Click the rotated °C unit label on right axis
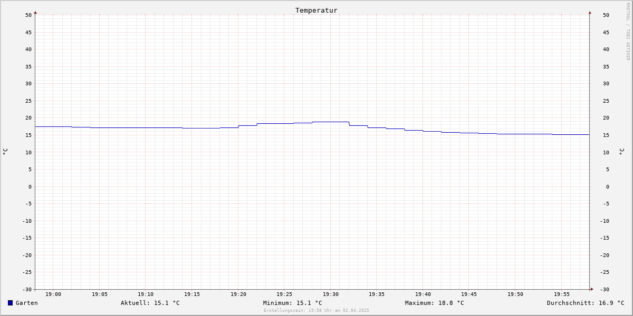This screenshot has width=633, height=316. [621, 151]
